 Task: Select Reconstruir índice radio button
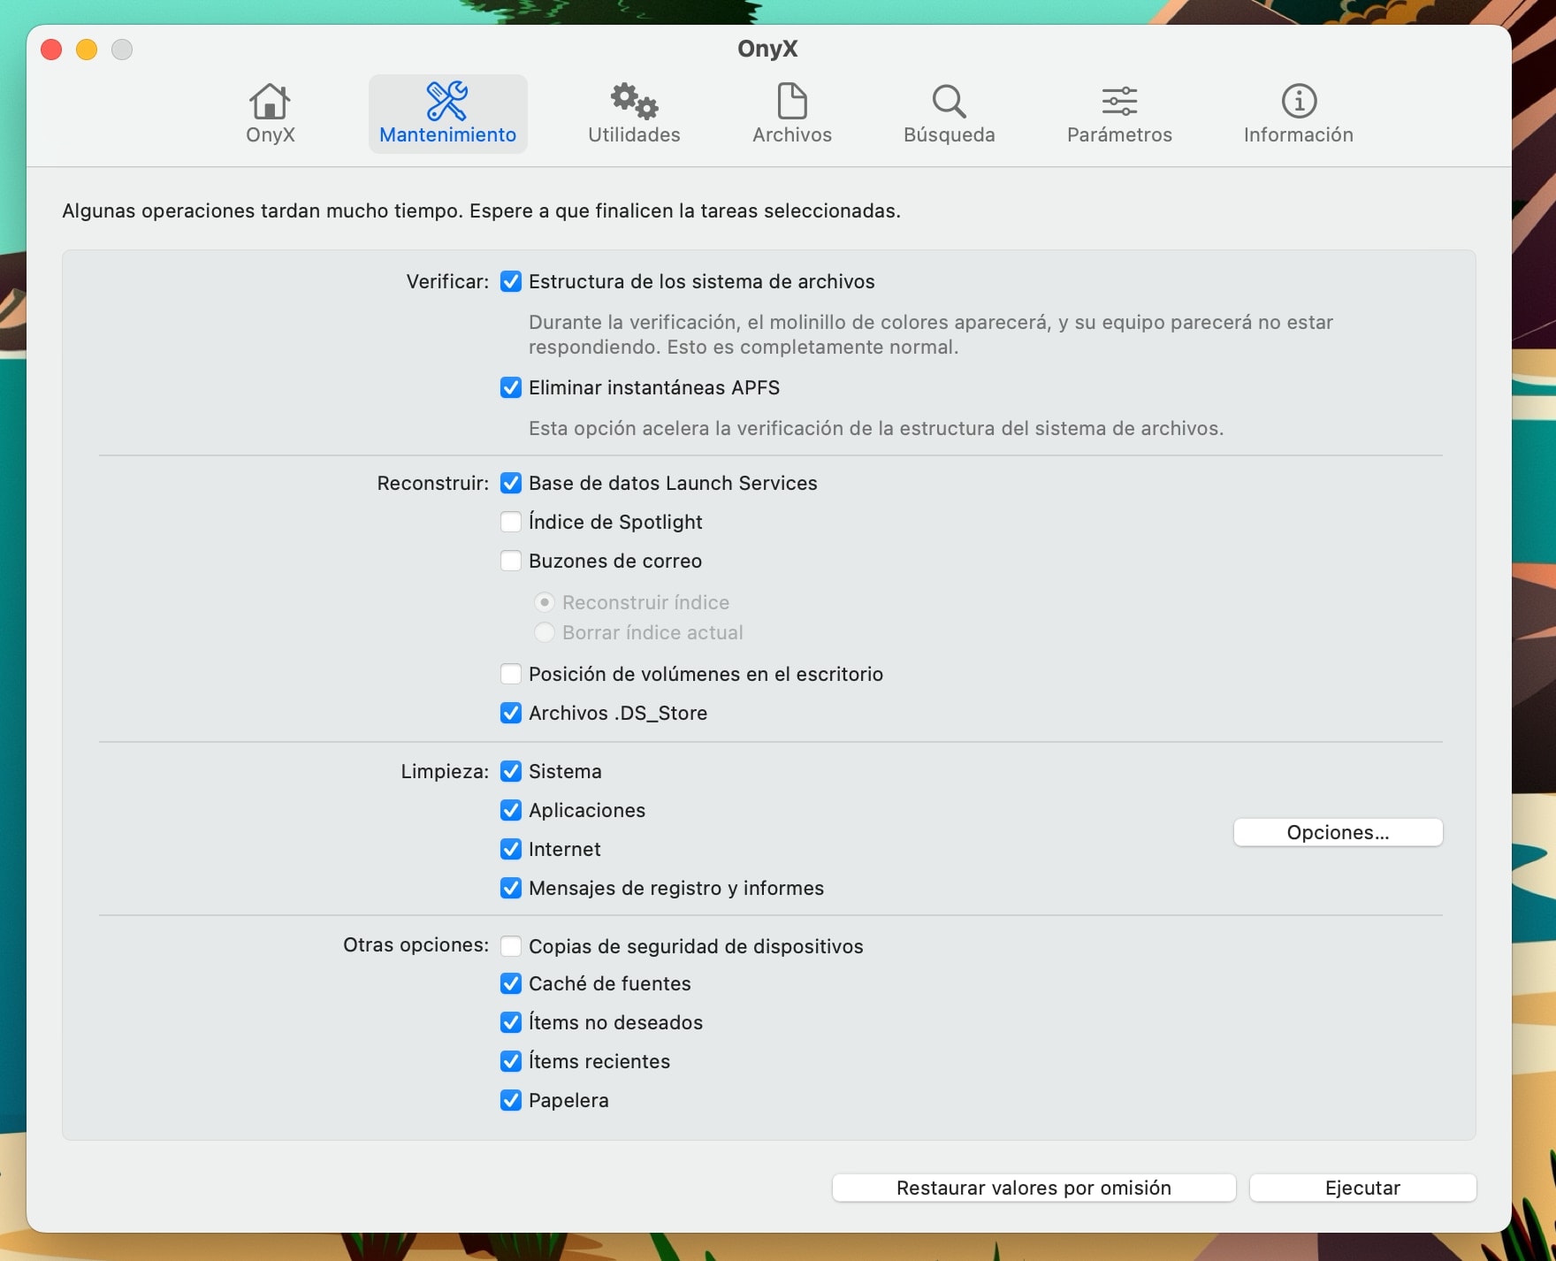point(545,602)
